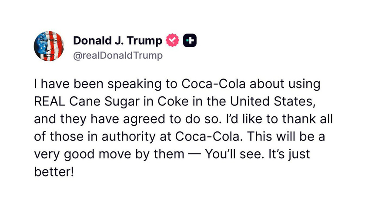Click the words It's just

(289, 155)
